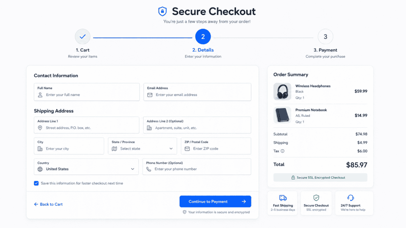Click Continue to Payment button
The height and width of the screenshot is (228, 406).
215,201
